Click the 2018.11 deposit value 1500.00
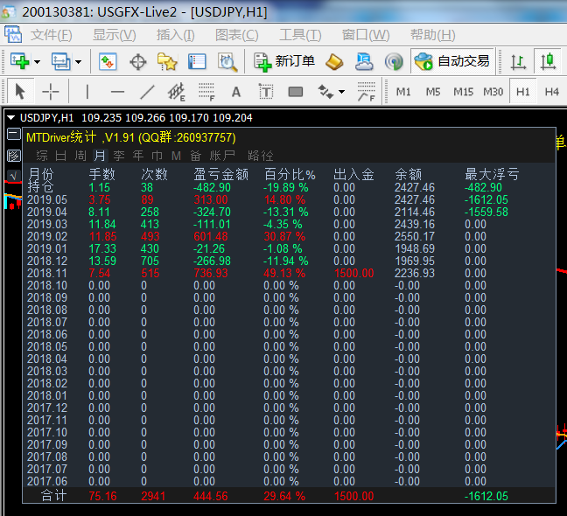Screen dimensions: 567x516 coord(354,273)
